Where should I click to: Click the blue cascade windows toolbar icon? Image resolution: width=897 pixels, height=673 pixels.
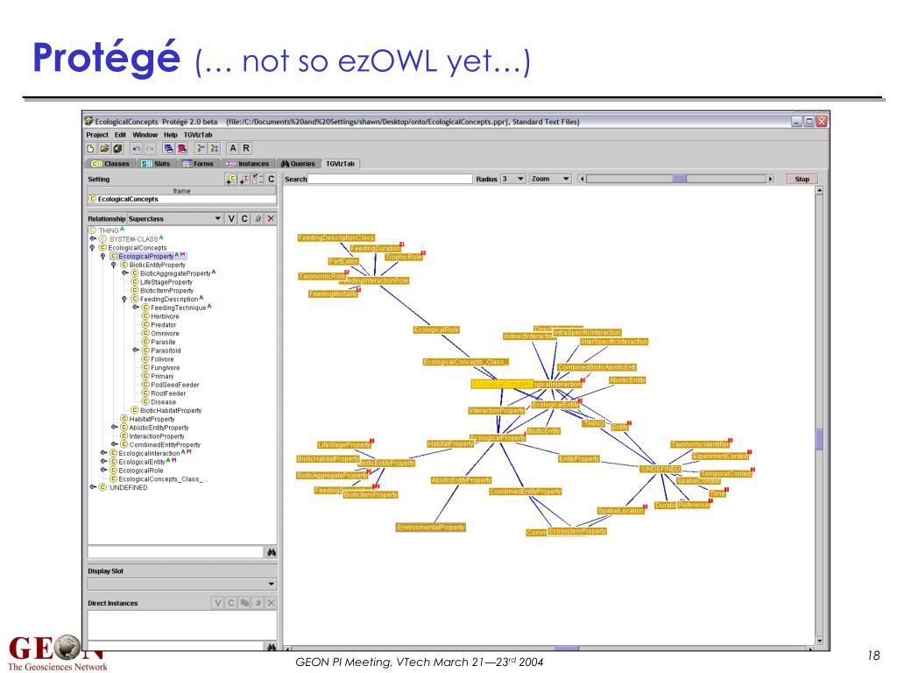click(x=169, y=148)
